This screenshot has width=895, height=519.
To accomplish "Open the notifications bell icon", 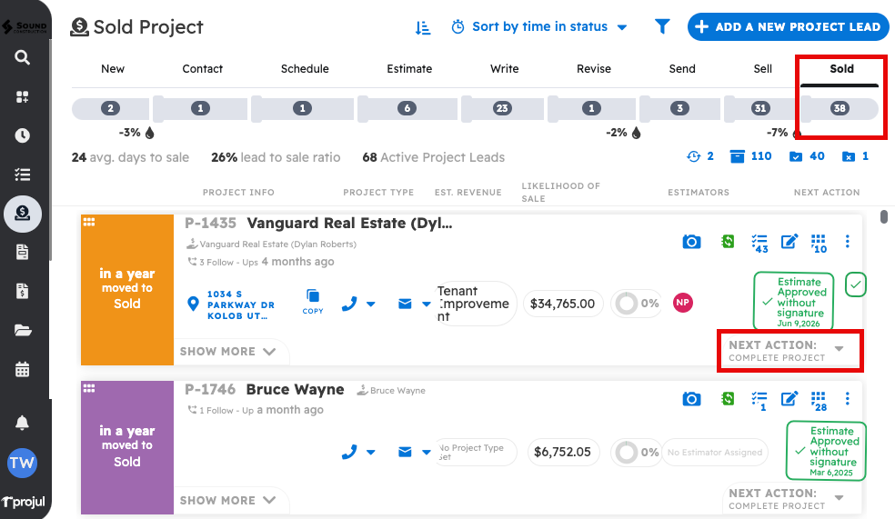I will 23,423.
